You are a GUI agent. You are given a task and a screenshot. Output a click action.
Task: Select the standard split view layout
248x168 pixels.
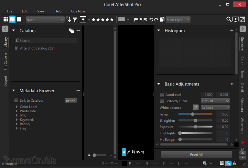12,19
